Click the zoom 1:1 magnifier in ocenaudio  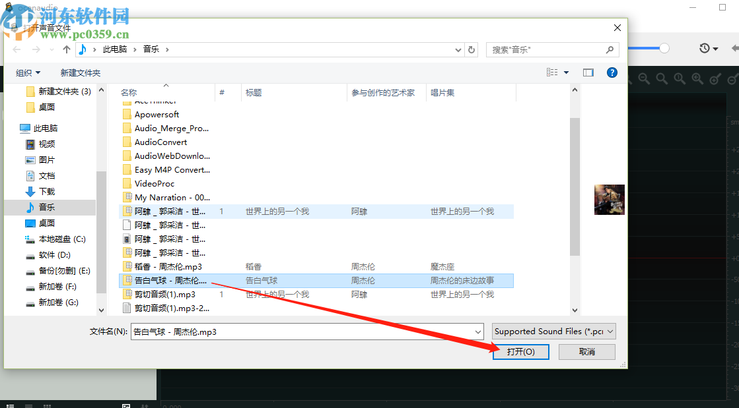pos(679,78)
